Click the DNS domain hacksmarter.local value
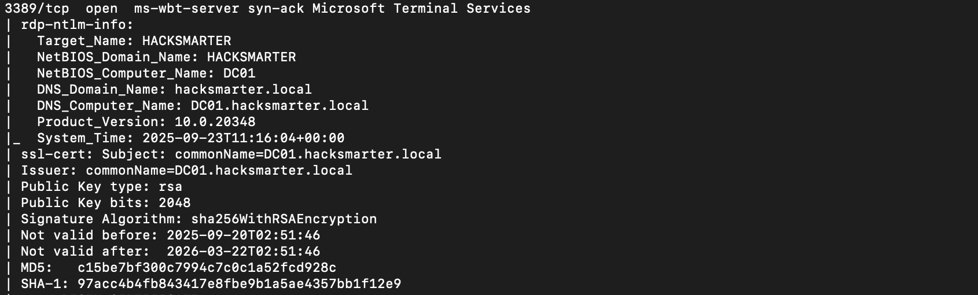This screenshot has height=295, width=978. click(x=243, y=90)
